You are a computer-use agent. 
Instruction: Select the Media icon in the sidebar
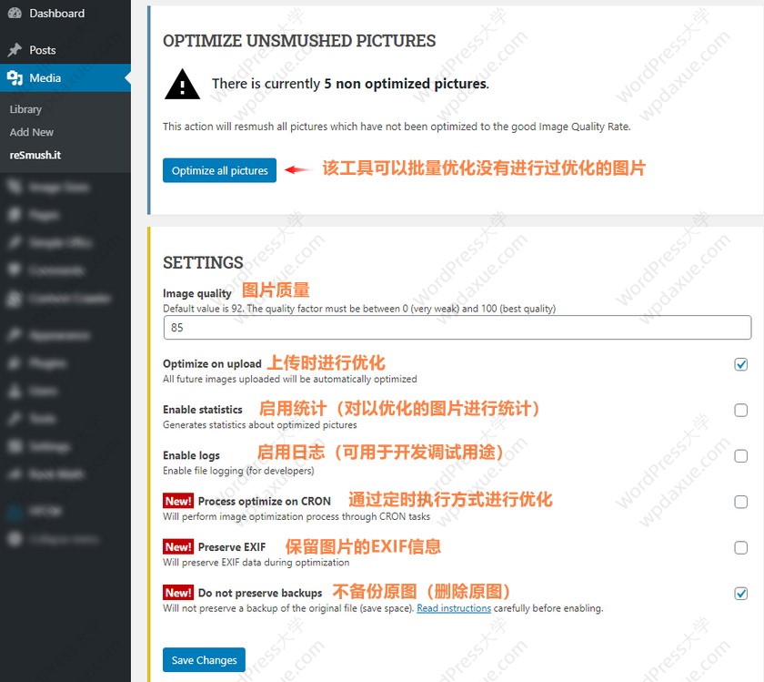[15, 78]
